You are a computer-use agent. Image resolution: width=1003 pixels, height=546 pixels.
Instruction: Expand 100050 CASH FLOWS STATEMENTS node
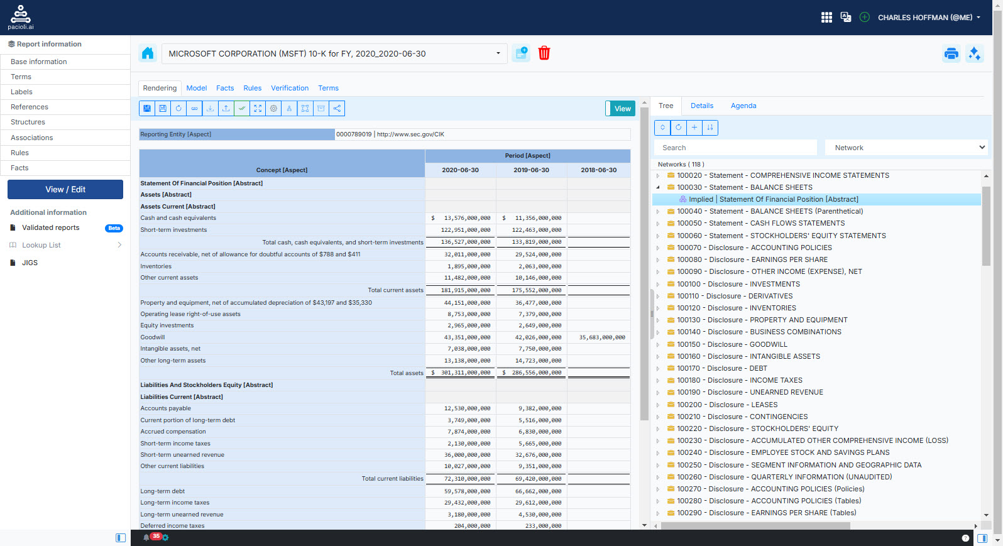[658, 223]
